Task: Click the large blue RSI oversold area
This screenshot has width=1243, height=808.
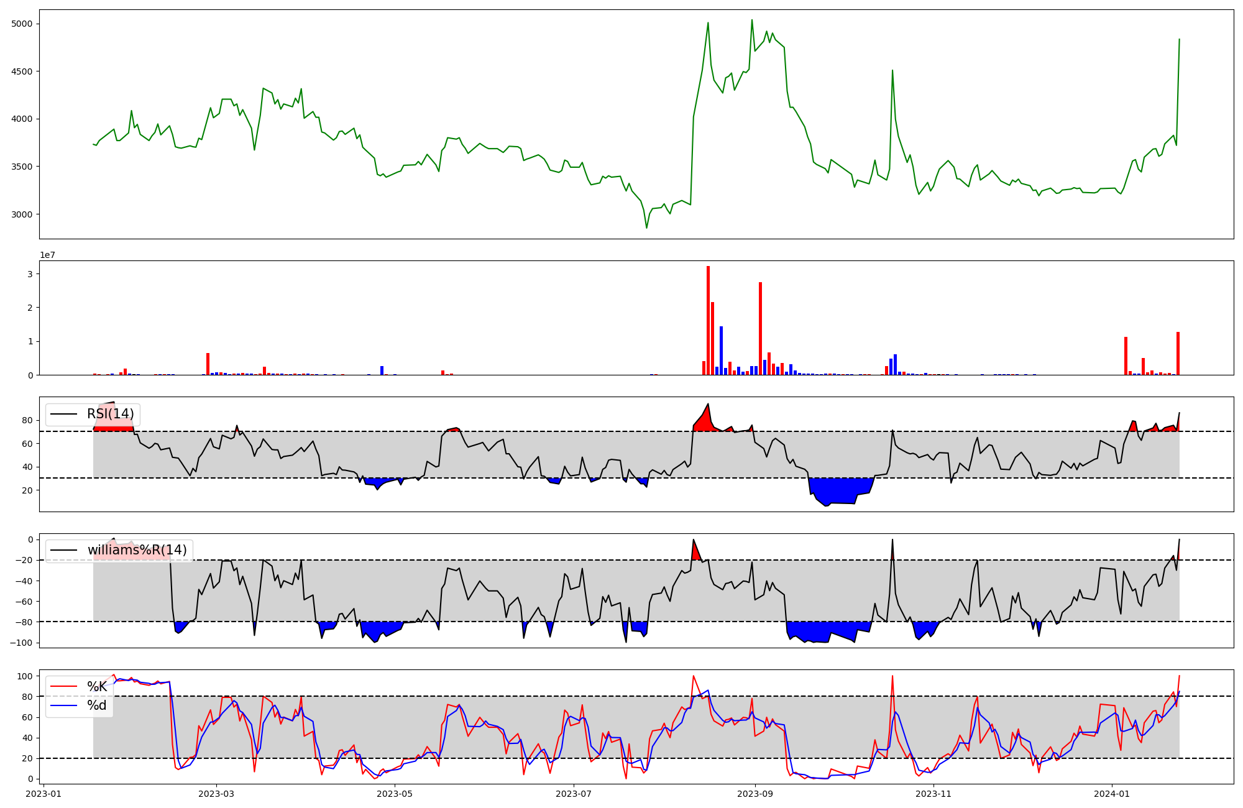Action: click(839, 490)
